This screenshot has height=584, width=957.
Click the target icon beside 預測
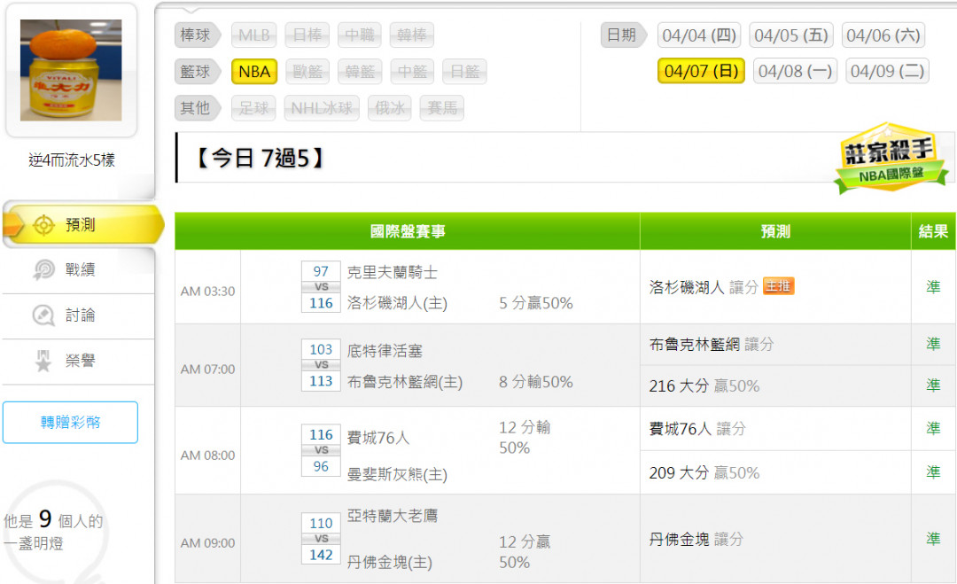point(43,225)
